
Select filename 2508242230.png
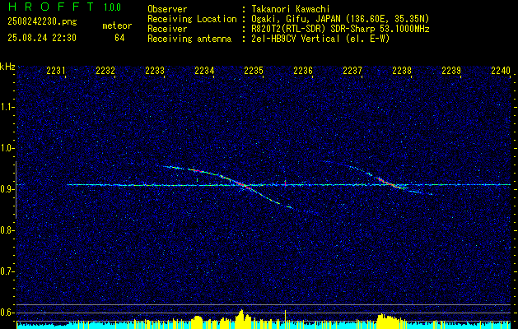coord(42,22)
